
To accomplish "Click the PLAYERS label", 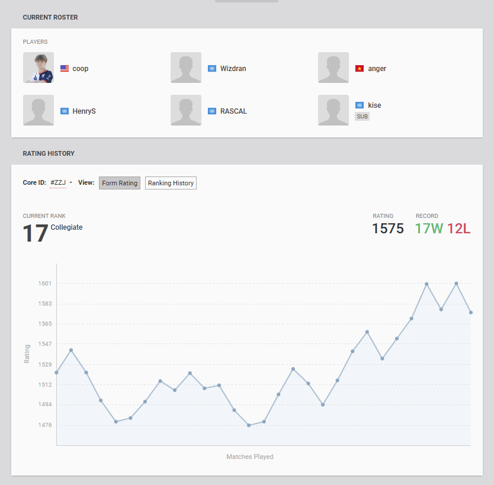I will tap(35, 42).
